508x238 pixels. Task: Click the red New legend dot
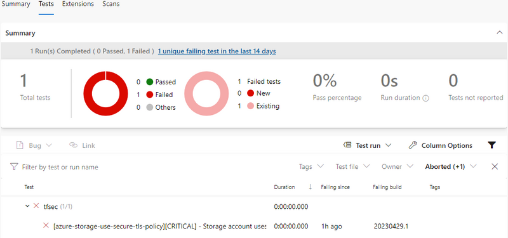(x=250, y=93)
